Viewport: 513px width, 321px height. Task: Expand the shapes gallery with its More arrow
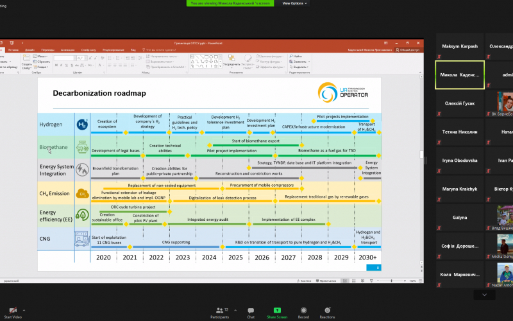click(x=220, y=67)
